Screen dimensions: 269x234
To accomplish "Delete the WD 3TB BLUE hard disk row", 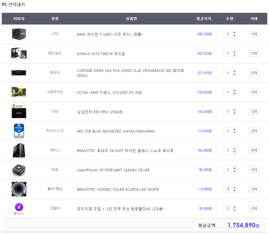I will click(x=254, y=131).
